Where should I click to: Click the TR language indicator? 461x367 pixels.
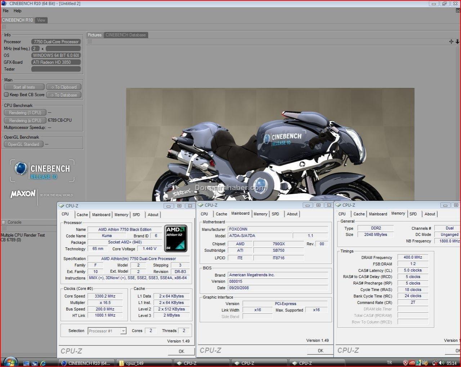tap(389, 363)
